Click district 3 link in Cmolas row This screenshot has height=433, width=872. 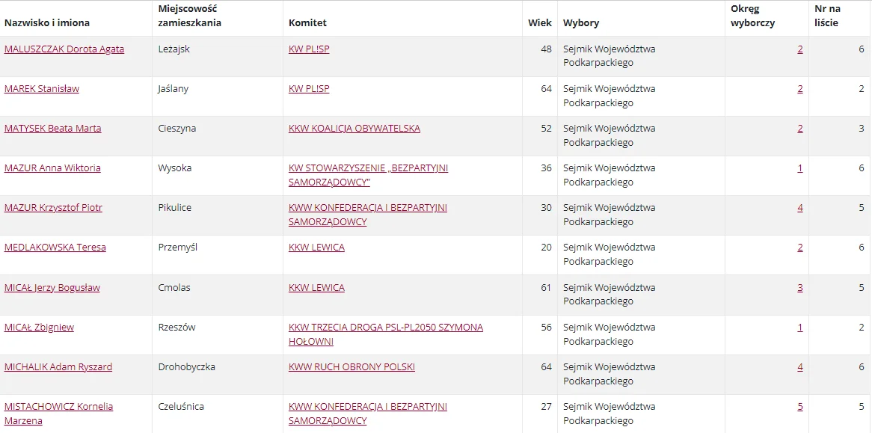pos(799,287)
